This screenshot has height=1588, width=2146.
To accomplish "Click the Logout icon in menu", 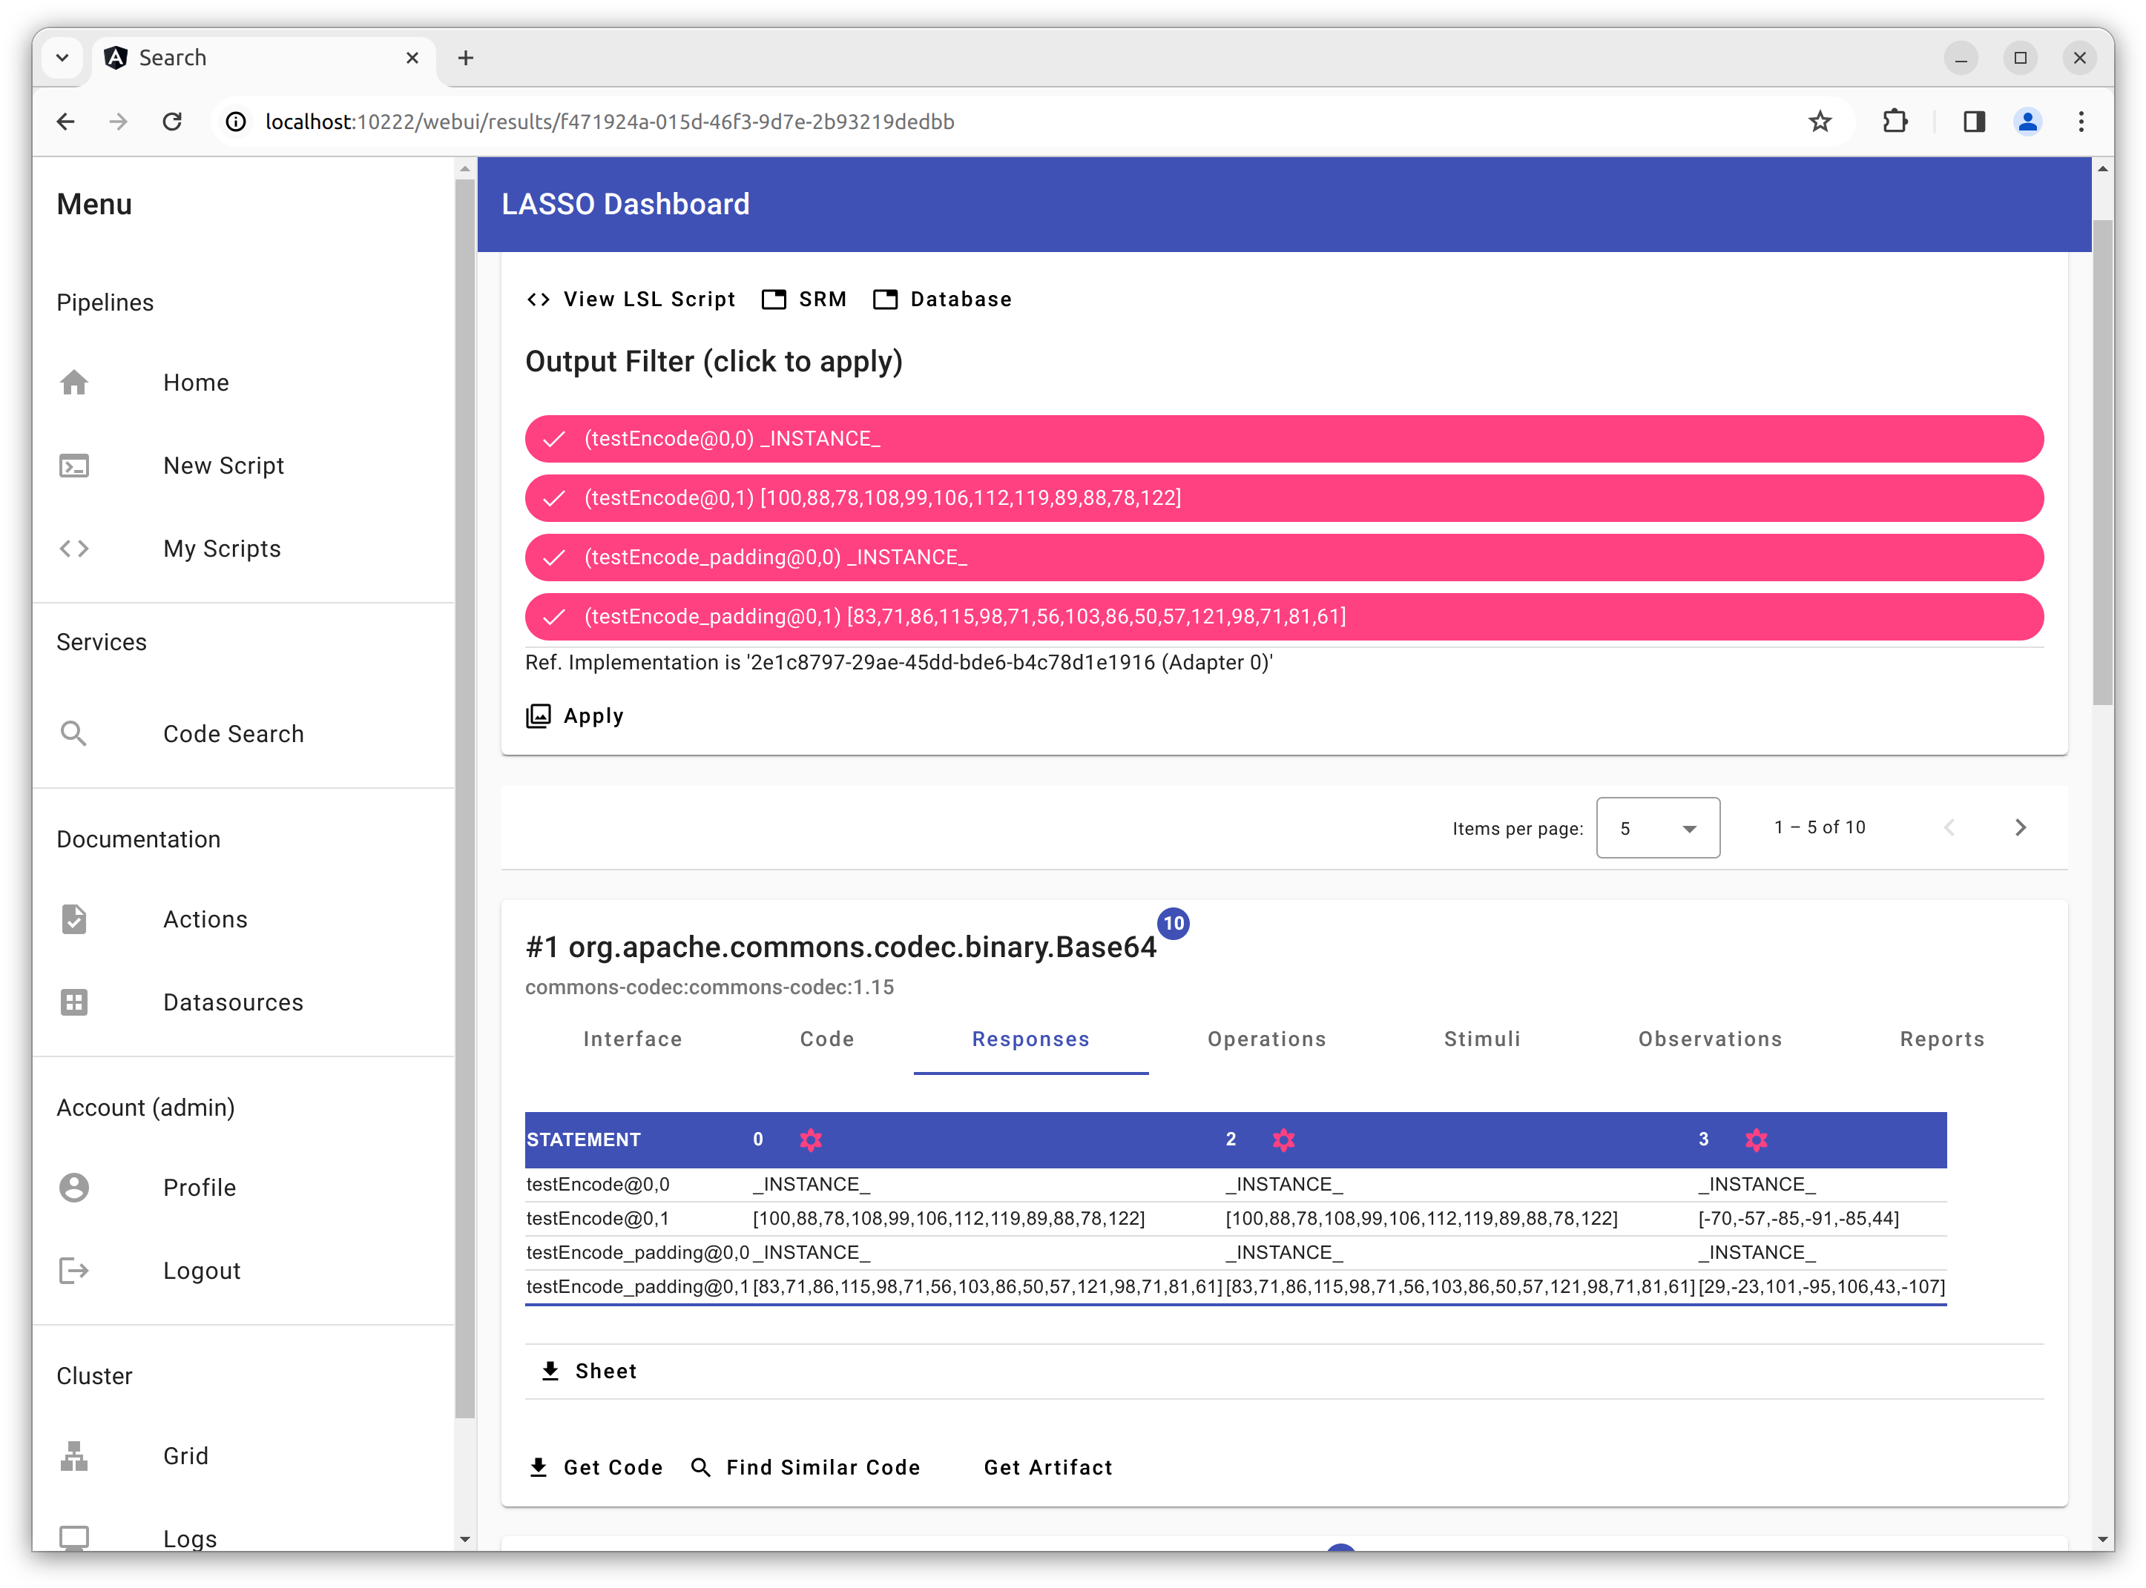I will [x=74, y=1270].
